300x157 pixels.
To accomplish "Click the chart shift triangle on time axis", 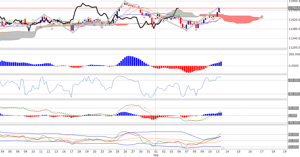I will pos(223,148).
